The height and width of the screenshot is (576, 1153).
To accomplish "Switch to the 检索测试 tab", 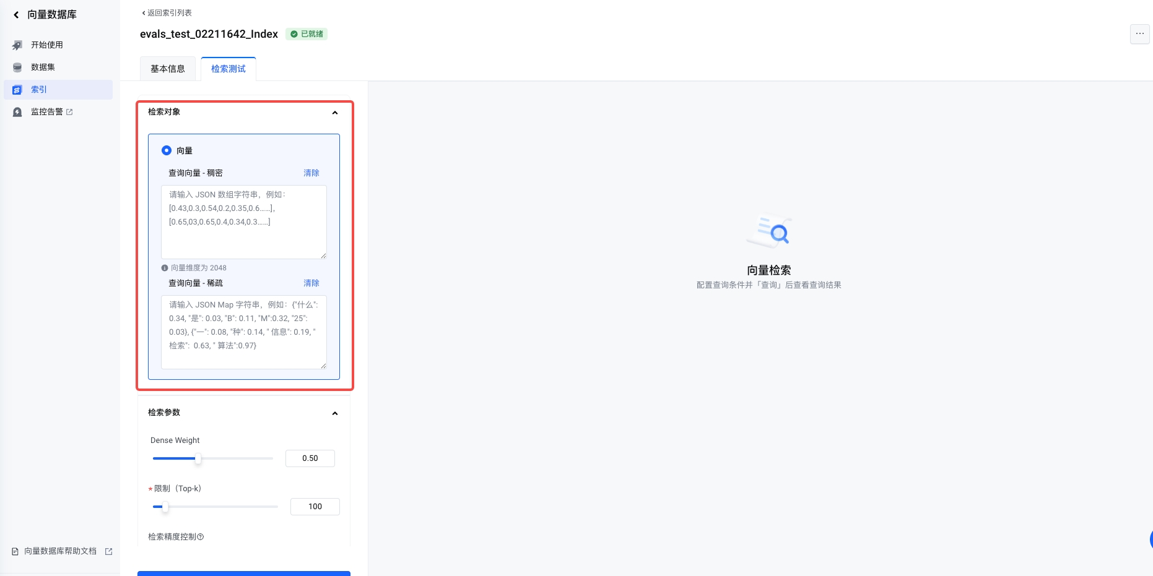I will [x=228, y=69].
